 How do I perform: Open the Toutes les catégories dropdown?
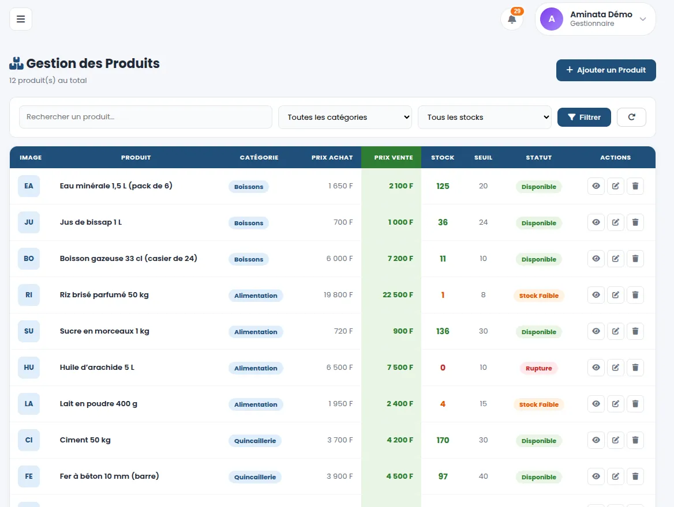point(345,117)
